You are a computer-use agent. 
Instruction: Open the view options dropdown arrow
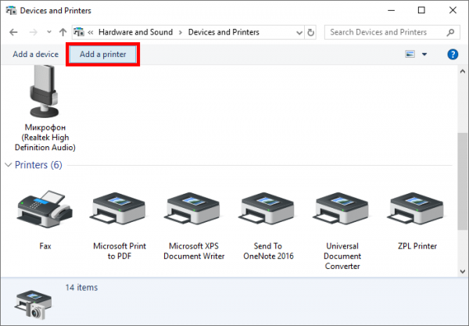pos(424,55)
